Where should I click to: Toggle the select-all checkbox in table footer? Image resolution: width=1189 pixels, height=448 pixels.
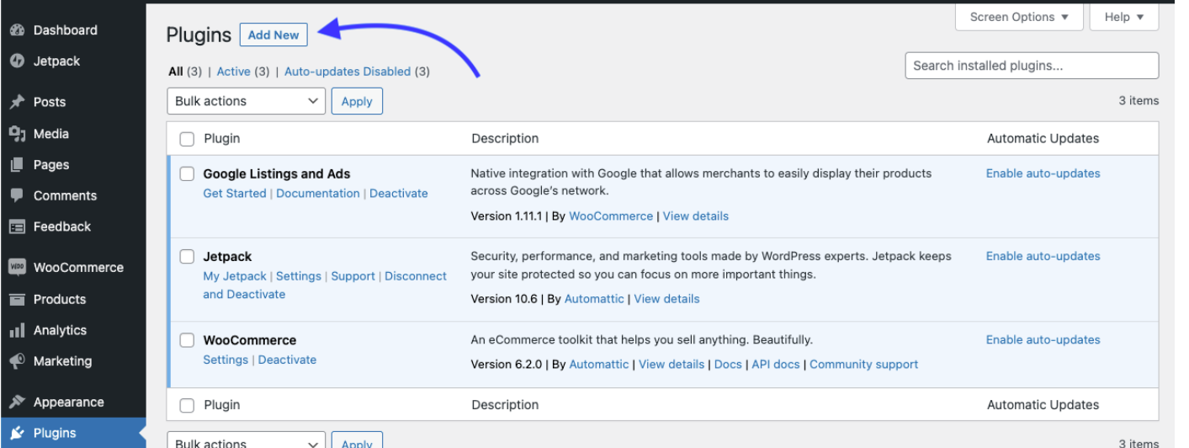click(188, 405)
